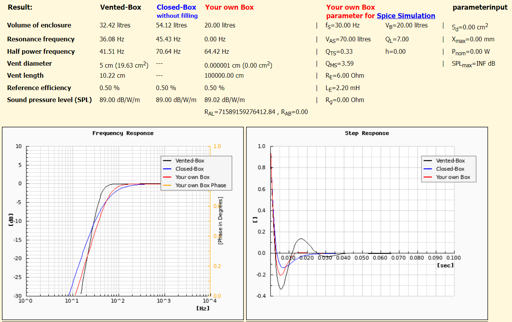Viewport: 512px width, 322px height.
Task: Click 'Your own Box Phase' legend entry
Action: [x=195, y=185]
